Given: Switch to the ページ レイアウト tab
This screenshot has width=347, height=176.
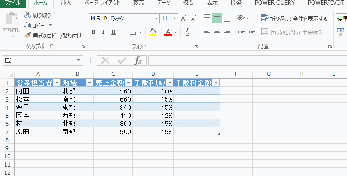Looking at the screenshot, I should (x=103, y=3).
